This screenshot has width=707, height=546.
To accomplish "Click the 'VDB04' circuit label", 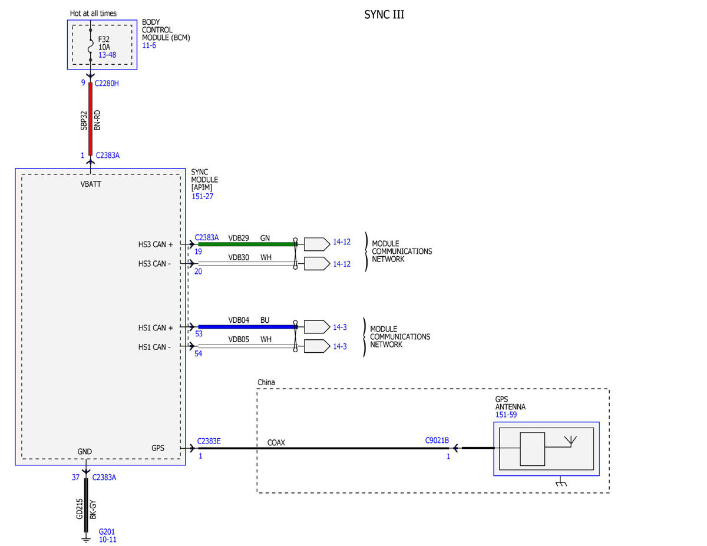I will pos(239,320).
